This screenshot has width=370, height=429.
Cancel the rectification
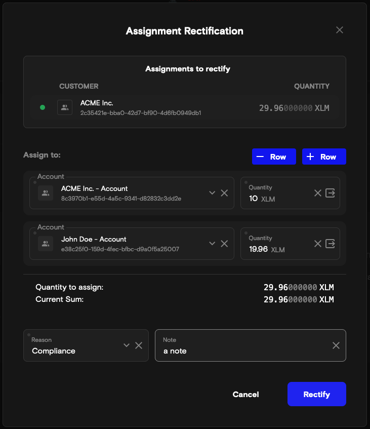coord(245,394)
